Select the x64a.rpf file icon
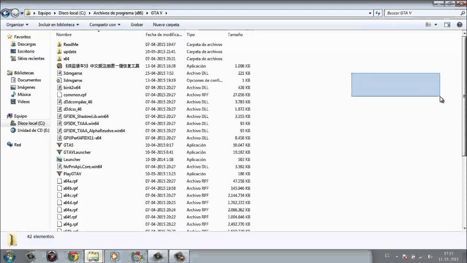 pos(59,181)
